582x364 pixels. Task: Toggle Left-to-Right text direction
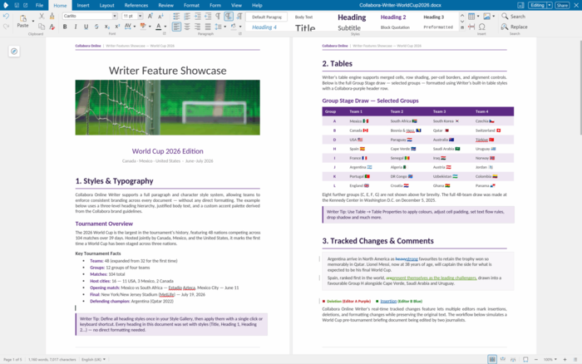point(229,16)
